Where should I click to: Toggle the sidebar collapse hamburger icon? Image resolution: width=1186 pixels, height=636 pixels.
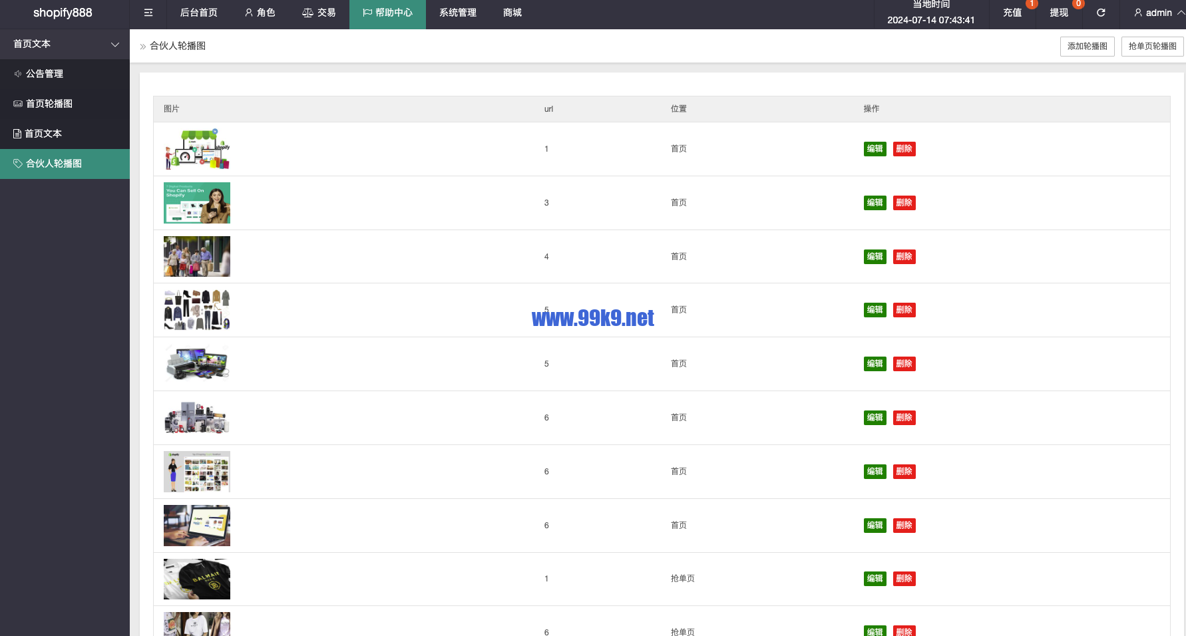(148, 13)
